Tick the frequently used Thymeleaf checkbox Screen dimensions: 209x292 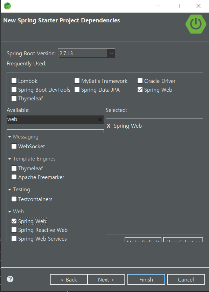(x=14, y=98)
